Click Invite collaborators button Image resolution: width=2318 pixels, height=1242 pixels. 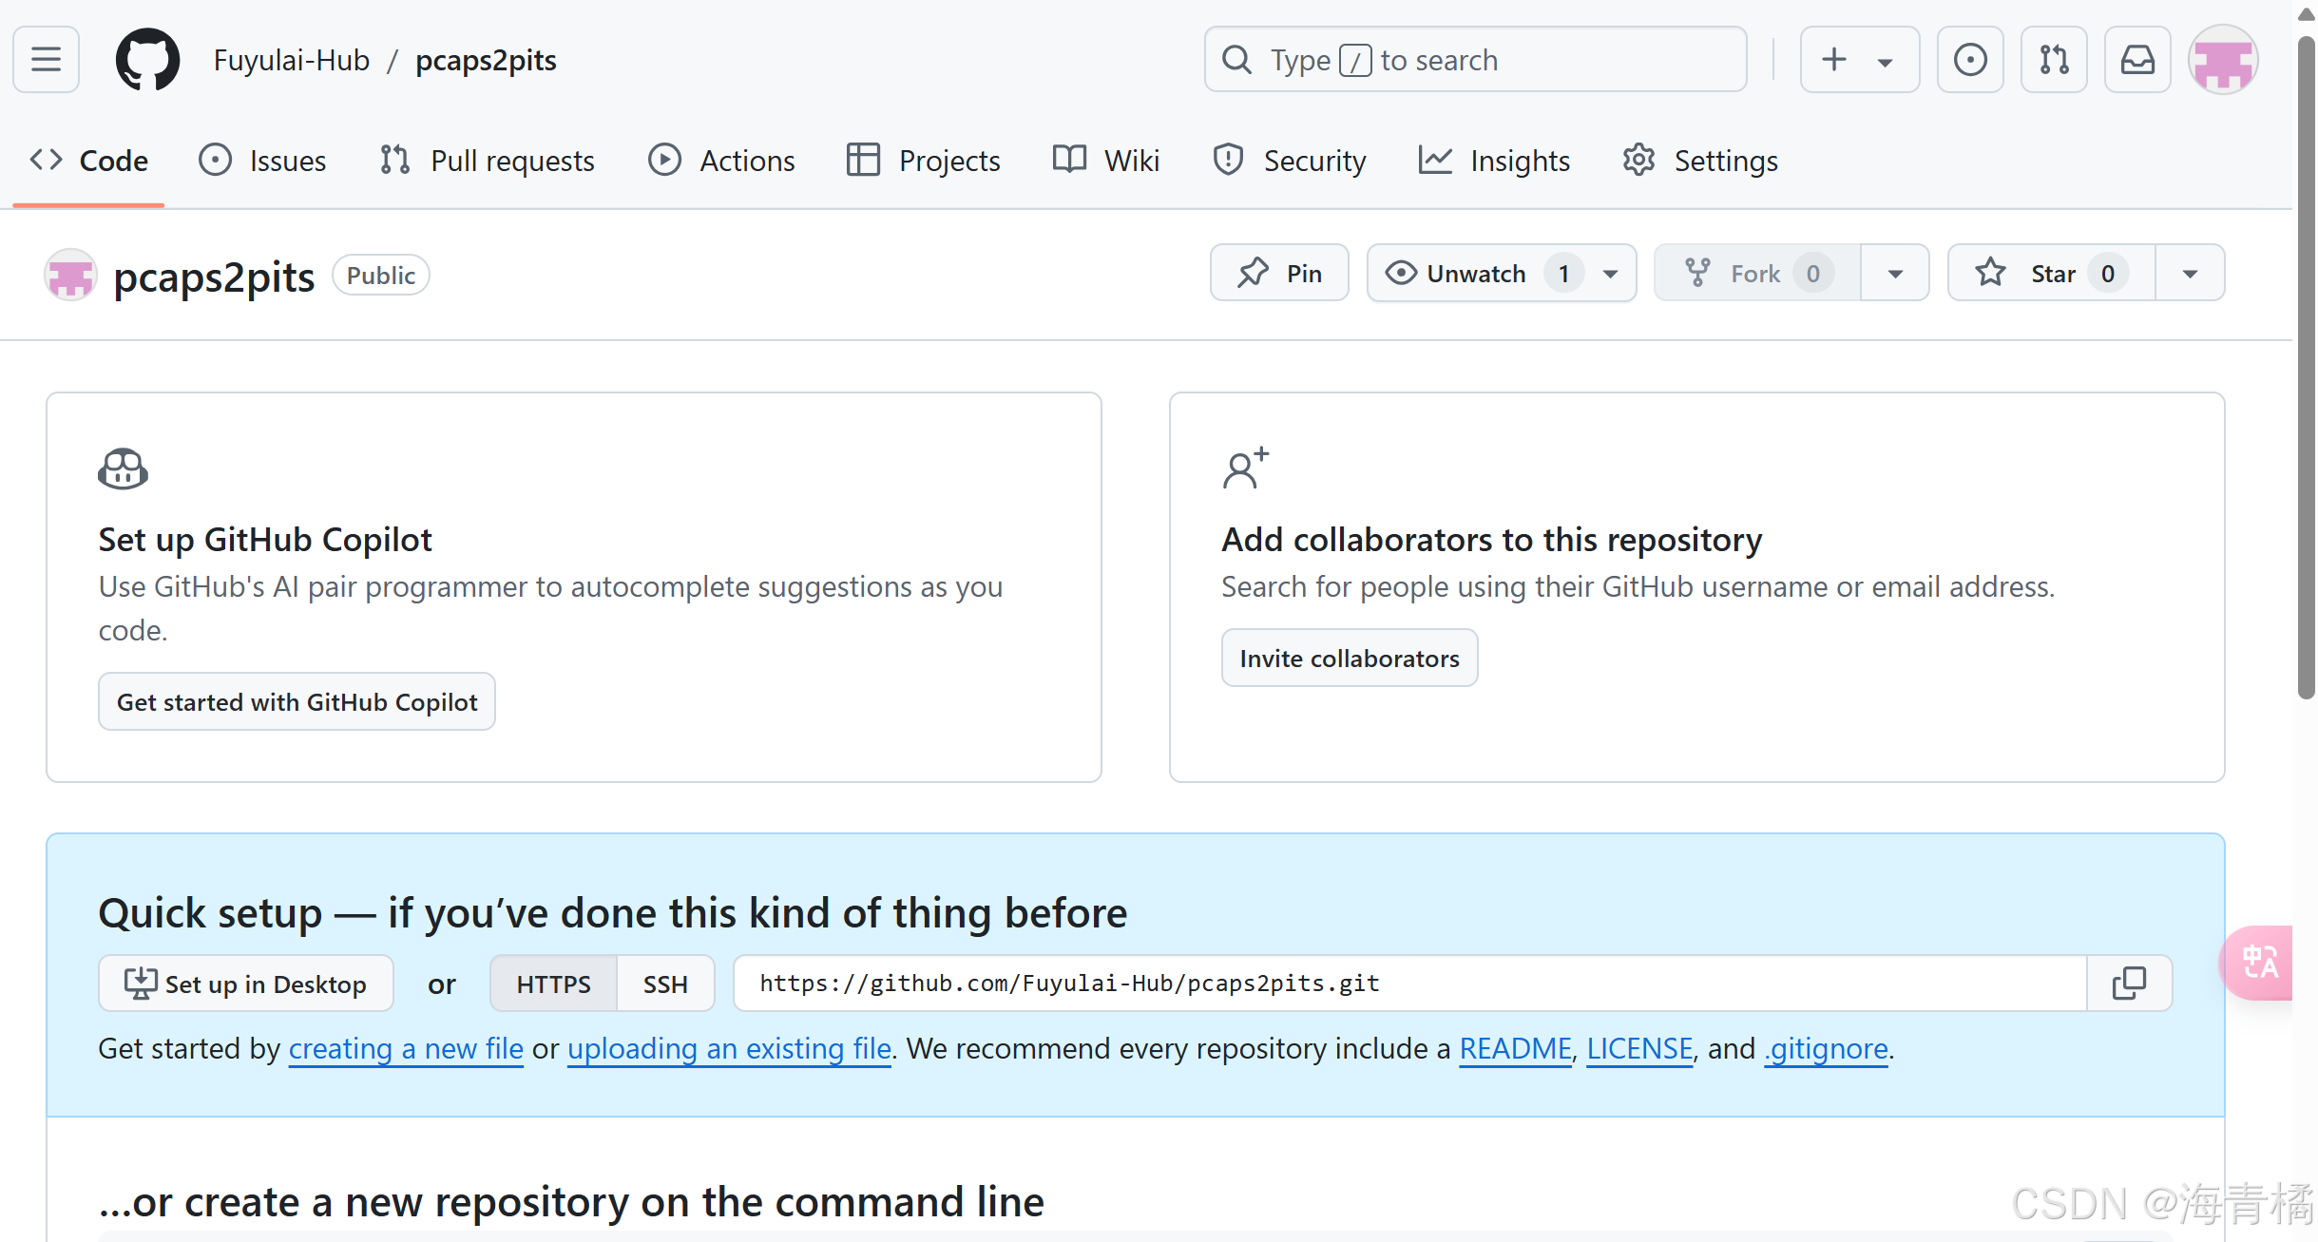[1350, 658]
